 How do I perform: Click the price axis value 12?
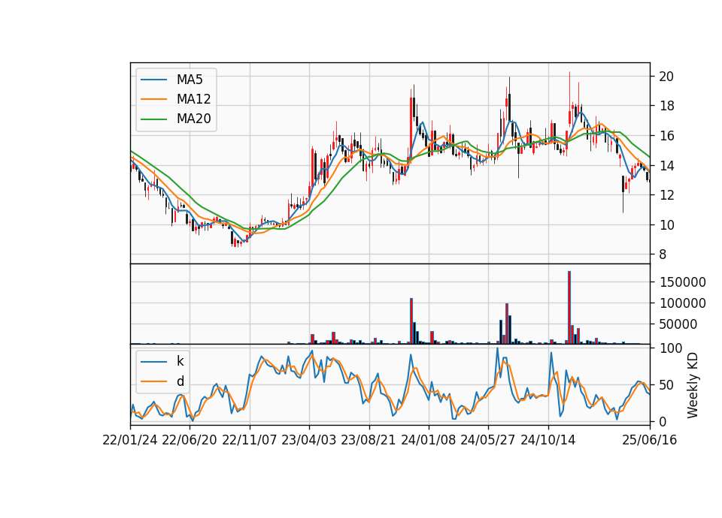coord(666,195)
